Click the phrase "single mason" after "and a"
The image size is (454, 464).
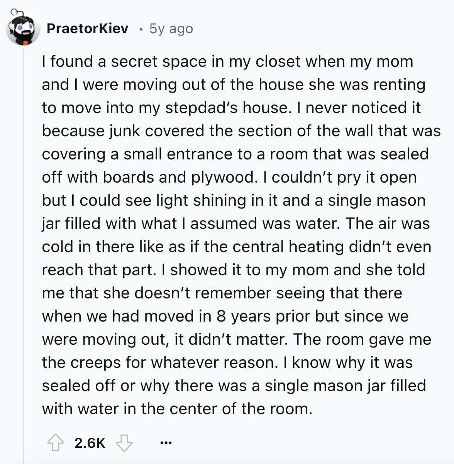377,200
